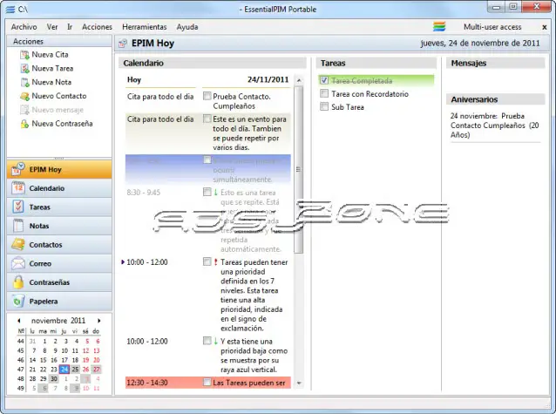Click the noviembre 2011 month title

(58, 321)
